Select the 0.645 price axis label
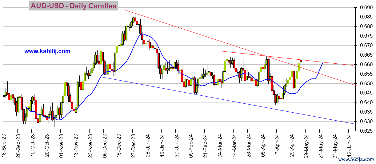This screenshot has height=164, width=376. [x=366, y=93]
